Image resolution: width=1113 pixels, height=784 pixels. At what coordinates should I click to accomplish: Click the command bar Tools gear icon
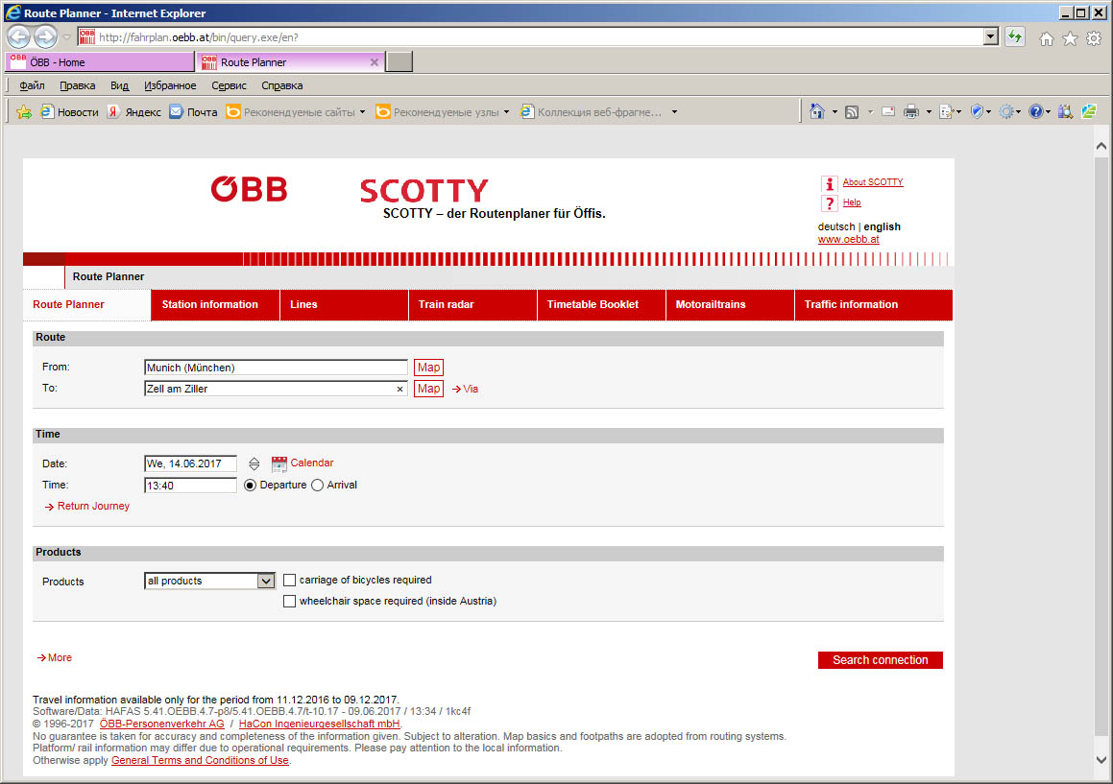click(1006, 111)
